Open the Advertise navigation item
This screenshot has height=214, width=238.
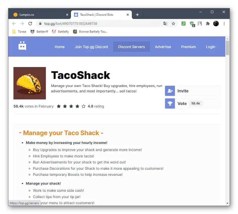coord(163,47)
